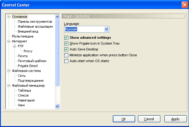The height and width of the screenshot is (127, 189).
Task: Click the OK button
Action: (x=124, y=119)
